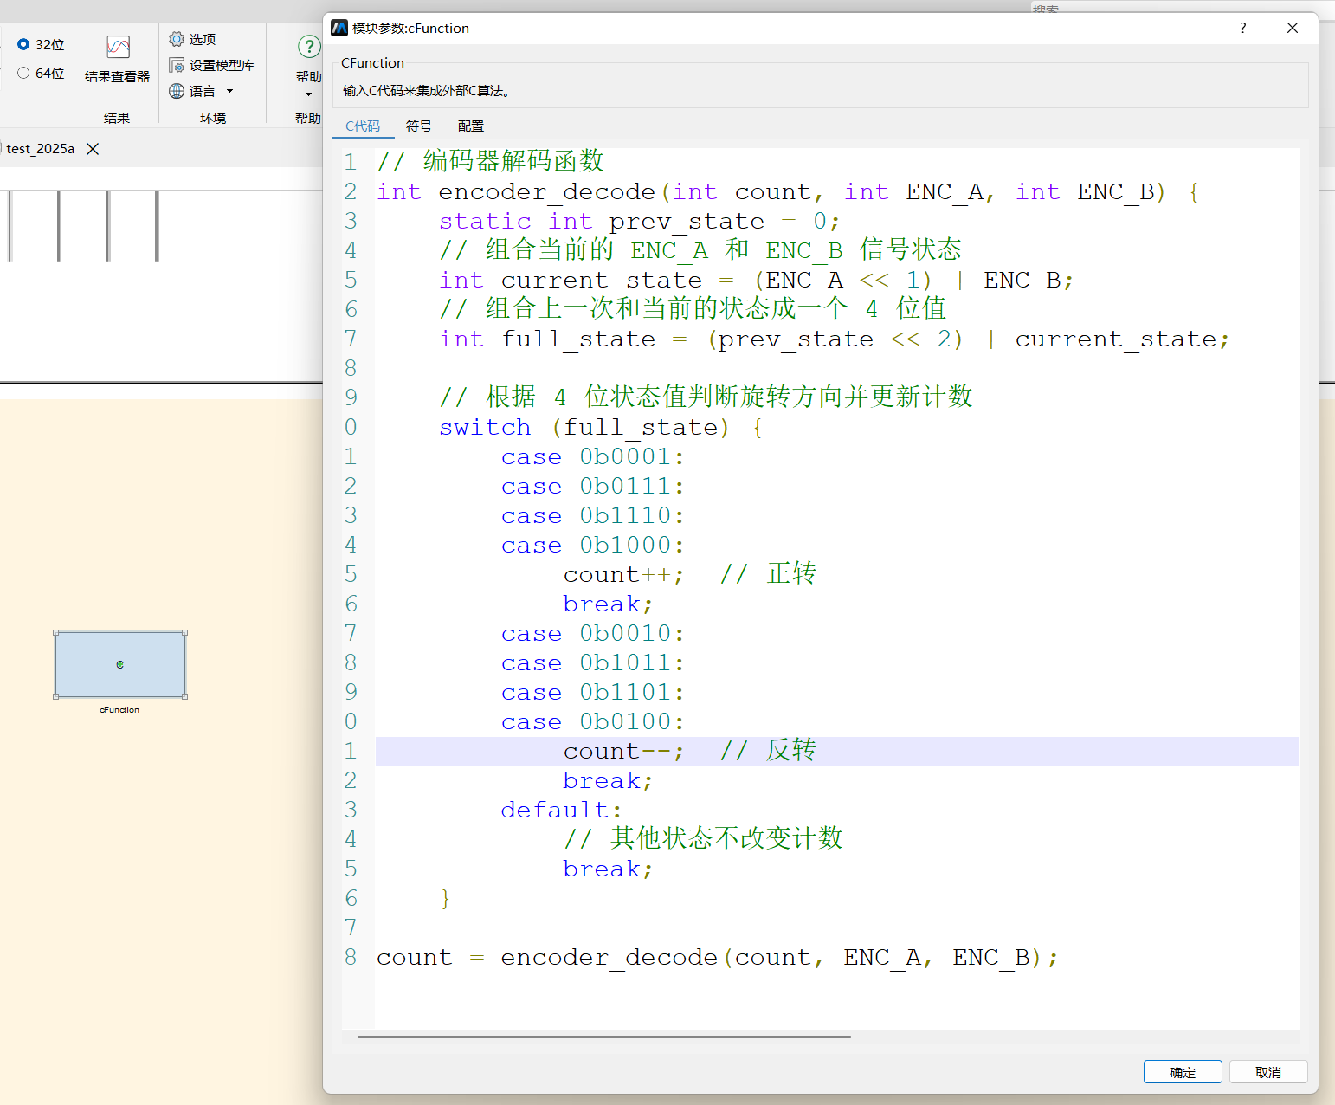Viewport: 1335px width, 1105px height.
Task: Click the '// 根据 4 位状态值判断旋转方向并更新计数' comment
Action: click(x=706, y=398)
